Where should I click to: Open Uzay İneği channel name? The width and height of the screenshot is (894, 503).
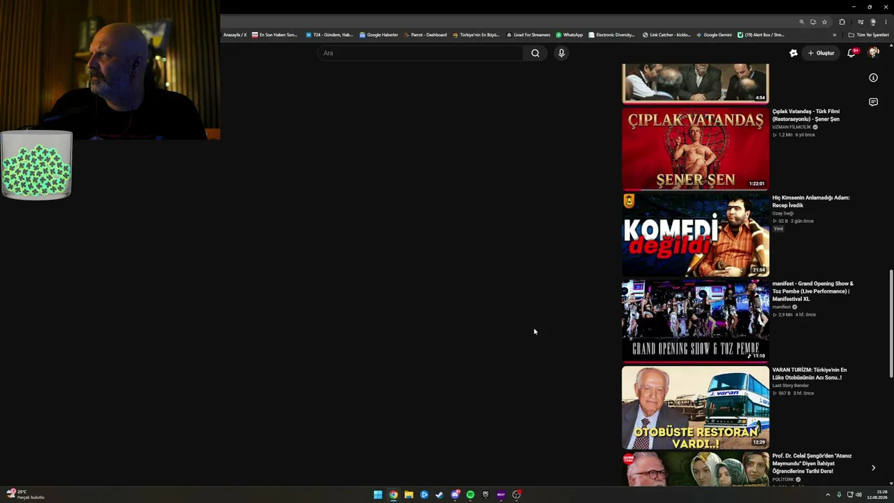click(x=783, y=213)
